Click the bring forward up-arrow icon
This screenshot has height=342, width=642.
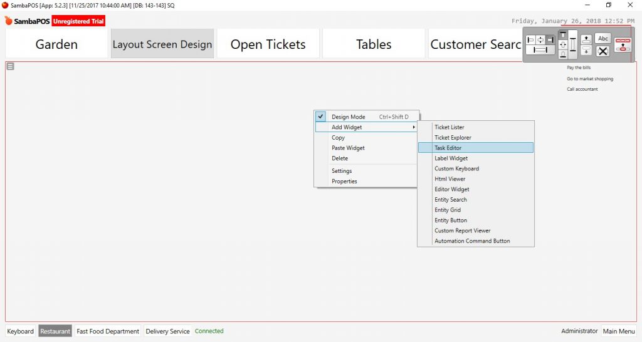586,39
